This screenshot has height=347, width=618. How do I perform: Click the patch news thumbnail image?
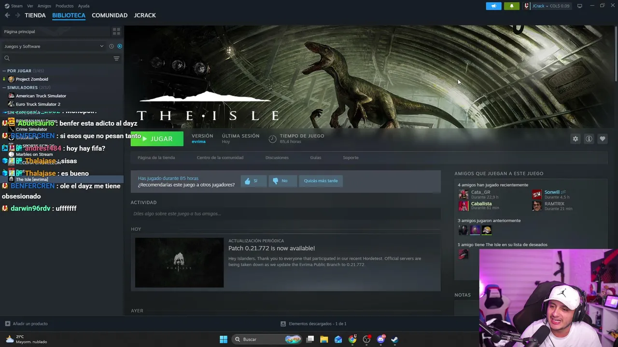click(179, 263)
